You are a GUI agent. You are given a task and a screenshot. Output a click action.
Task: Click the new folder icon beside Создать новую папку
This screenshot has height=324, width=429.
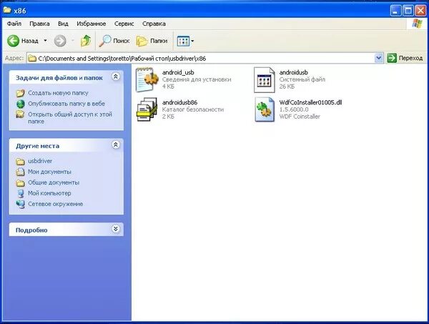click(x=20, y=93)
